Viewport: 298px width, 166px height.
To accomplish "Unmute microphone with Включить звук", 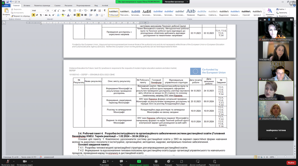I will coord(8,161).
